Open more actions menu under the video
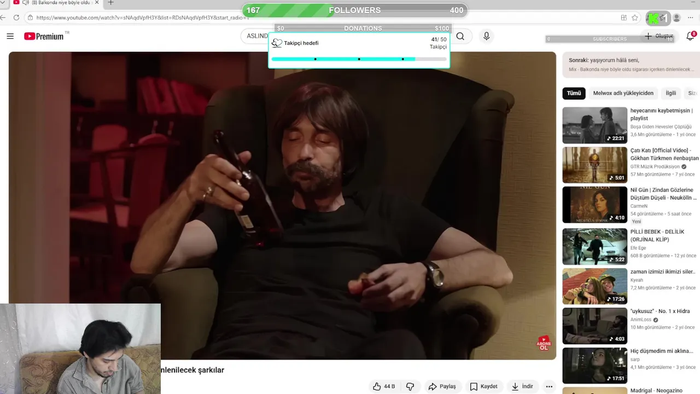700x394 pixels. (x=549, y=386)
